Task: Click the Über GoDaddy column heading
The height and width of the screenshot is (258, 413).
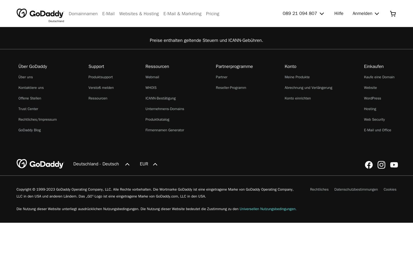Action: click(x=33, y=67)
